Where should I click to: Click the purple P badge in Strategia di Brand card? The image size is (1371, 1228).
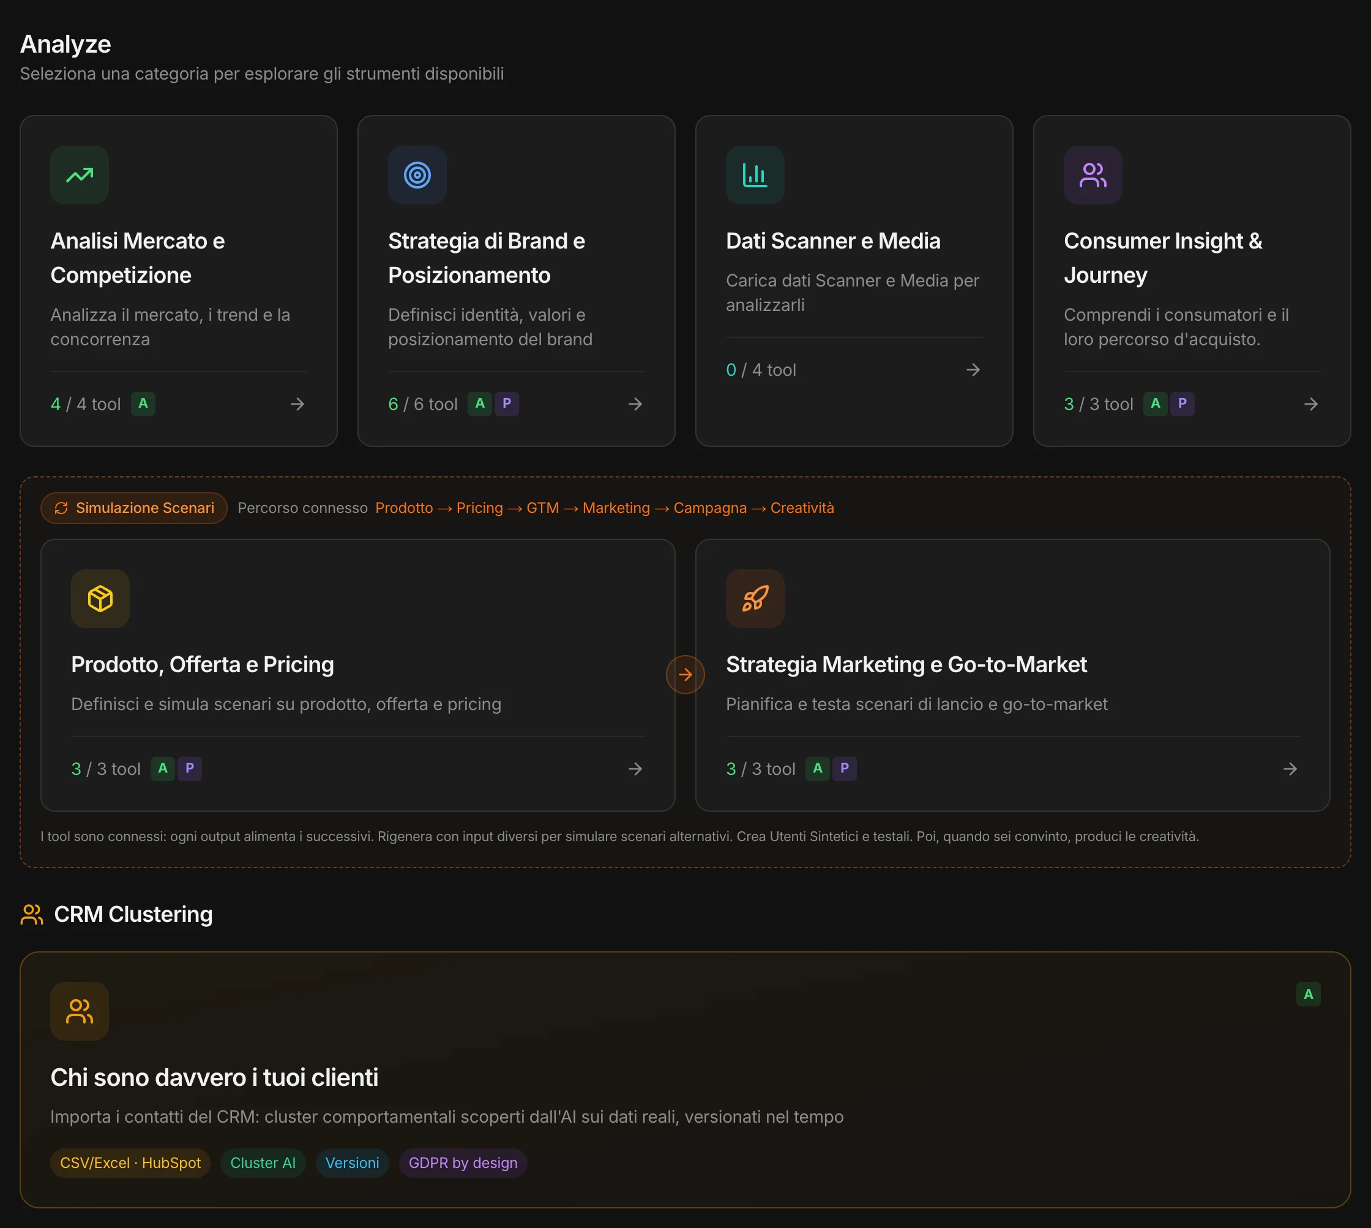click(507, 404)
